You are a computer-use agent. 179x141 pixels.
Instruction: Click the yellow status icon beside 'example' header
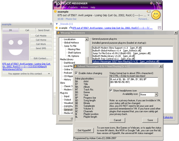pyautogui.click(x=55, y=12)
